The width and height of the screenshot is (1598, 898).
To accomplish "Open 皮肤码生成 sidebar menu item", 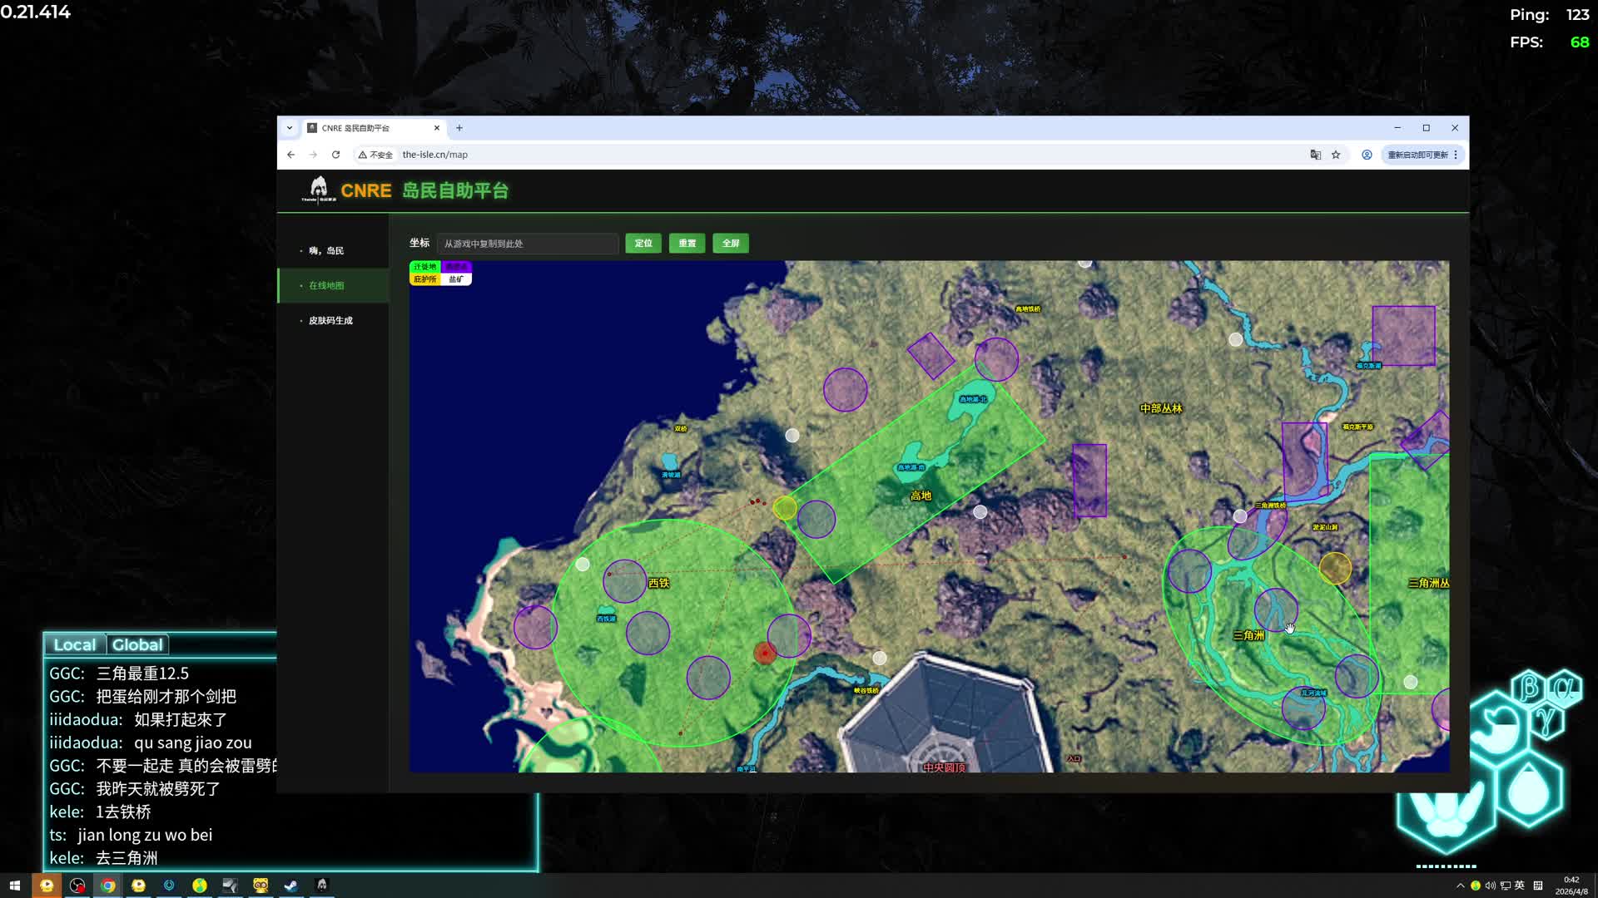I will pyautogui.click(x=330, y=320).
